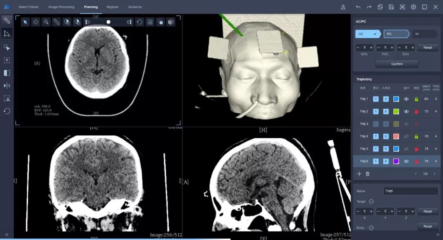Select the ruler measurement tool in left sidebar

(x=7, y=21)
